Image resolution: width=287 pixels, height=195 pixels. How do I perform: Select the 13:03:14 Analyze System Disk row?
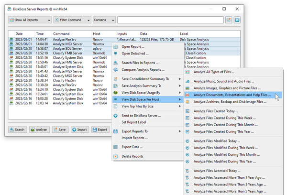pyautogui.click(x=60, y=103)
